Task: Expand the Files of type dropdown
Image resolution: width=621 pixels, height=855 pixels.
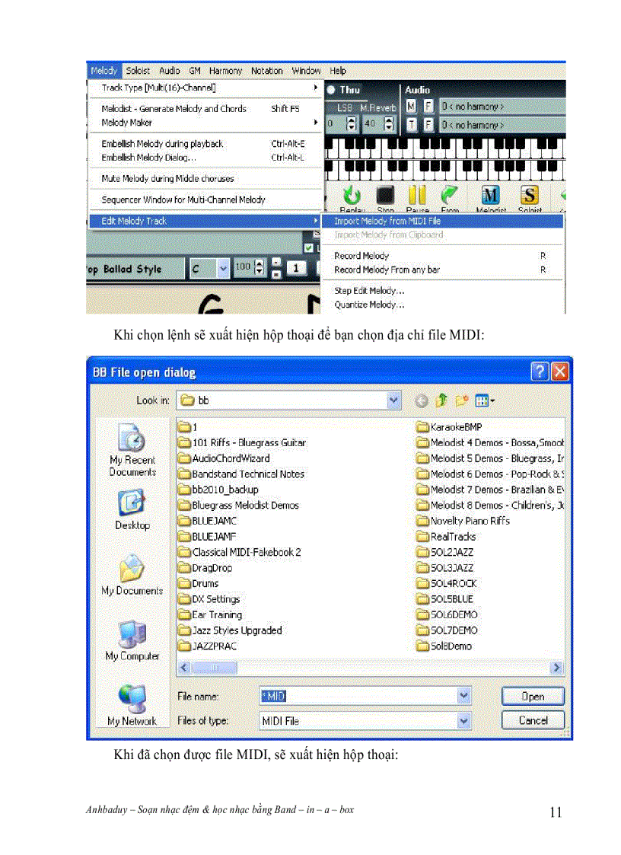Action: tap(463, 720)
